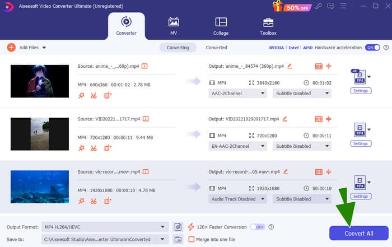Edit ID3 metadata for VID20221 video
This screenshot has height=247, width=392.
tap(319, 119)
